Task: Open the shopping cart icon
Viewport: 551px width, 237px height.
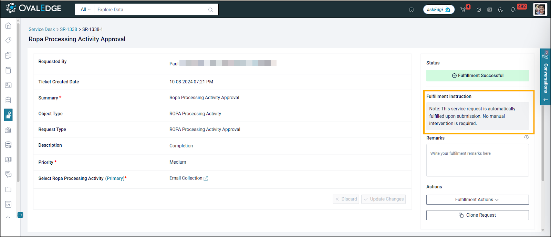Action: 463,10
